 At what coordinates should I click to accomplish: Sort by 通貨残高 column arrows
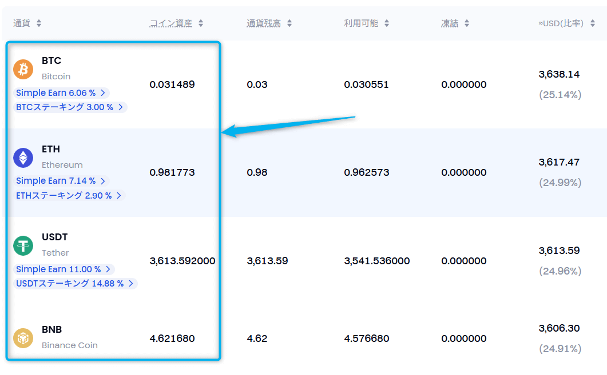pos(289,23)
